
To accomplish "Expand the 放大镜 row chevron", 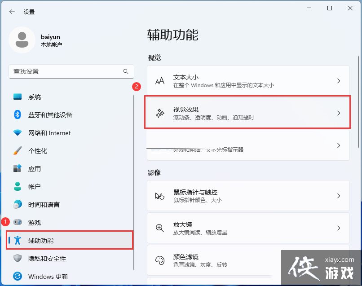I will [x=339, y=228].
